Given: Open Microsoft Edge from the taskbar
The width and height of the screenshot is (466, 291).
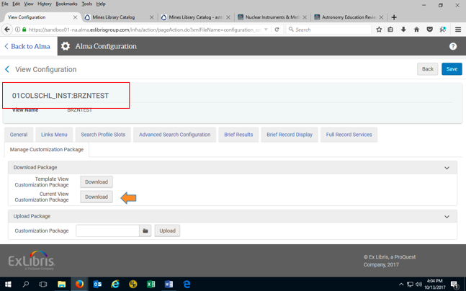Looking at the screenshot, I should tap(187, 285).
